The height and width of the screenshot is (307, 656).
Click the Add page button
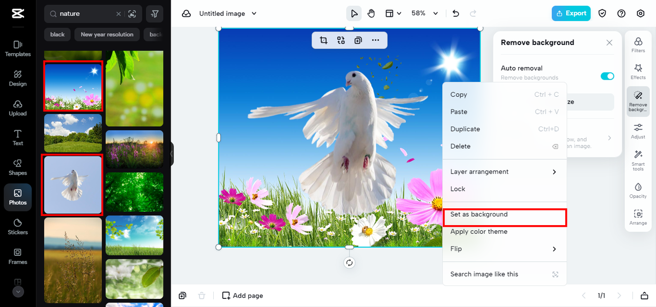pos(242,296)
